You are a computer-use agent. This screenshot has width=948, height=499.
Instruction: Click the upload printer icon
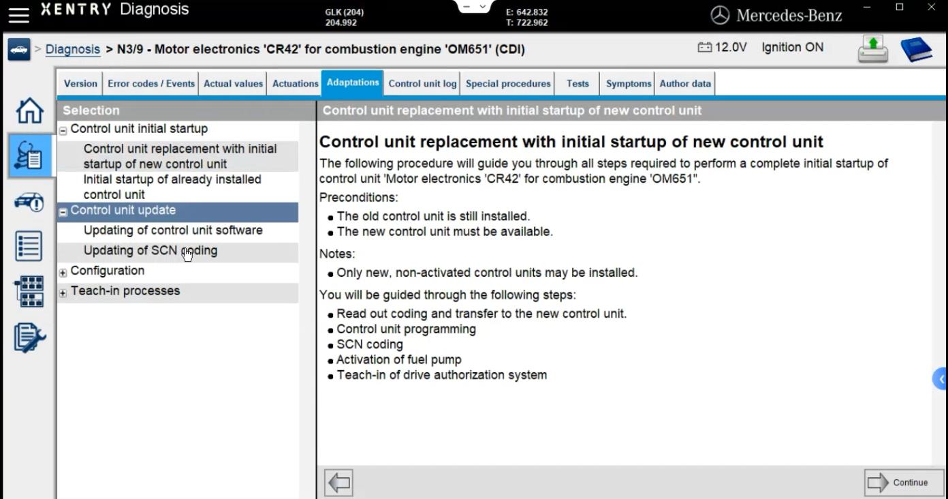point(872,49)
